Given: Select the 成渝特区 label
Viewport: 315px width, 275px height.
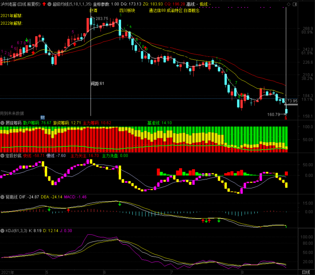Looking at the screenshot, I should pyautogui.click(x=175, y=10).
